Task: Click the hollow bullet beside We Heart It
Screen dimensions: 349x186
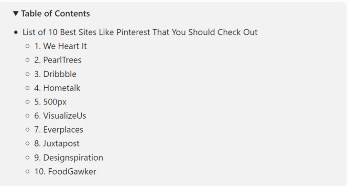Action: 28,46
